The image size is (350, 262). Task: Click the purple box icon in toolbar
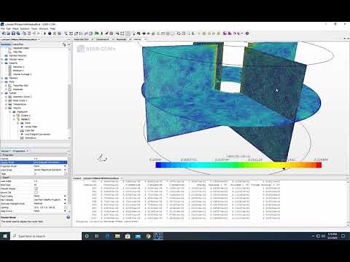pyautogui.click(x=225, y=33)
